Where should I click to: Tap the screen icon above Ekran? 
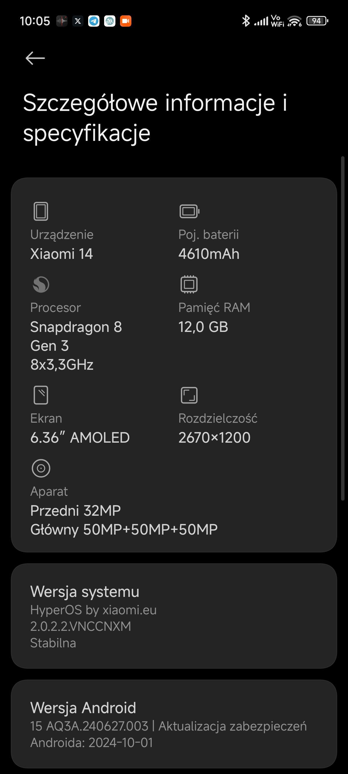41,395
